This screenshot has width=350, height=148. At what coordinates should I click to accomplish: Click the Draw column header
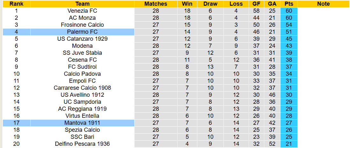210,4
